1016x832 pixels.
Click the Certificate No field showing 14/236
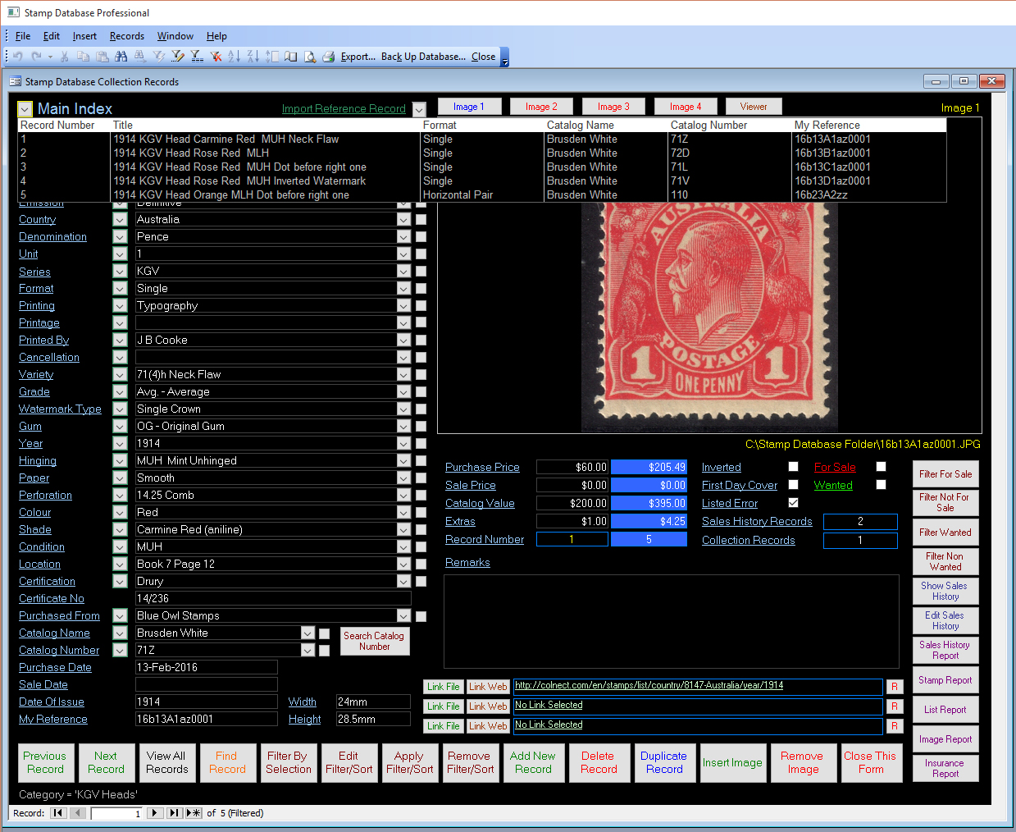(x=272, y=599)
